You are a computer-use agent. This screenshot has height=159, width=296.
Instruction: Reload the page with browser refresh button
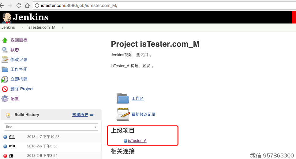19,5
